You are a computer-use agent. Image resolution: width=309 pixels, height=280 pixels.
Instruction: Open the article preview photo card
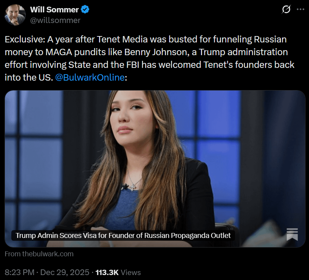tap(155, 159)
